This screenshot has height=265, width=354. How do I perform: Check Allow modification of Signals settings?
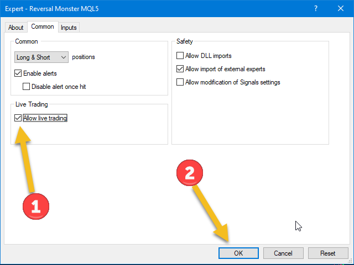[x=180, y=82]
